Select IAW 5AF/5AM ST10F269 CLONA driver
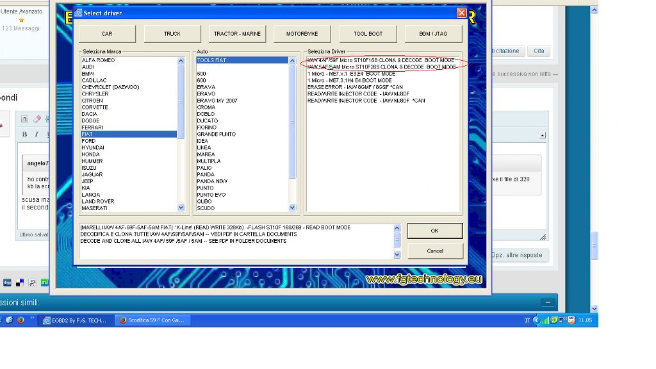The width and height of the screenshot is (656, 369). 382,67
